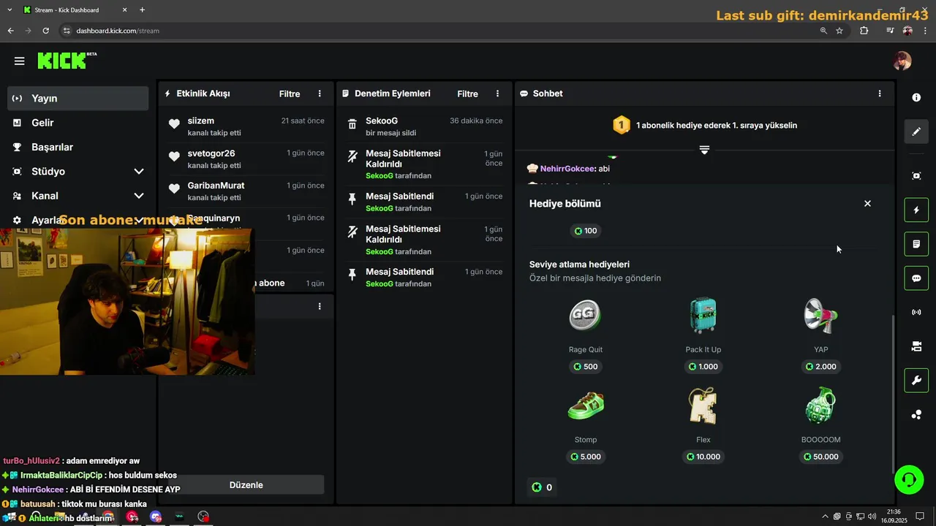Select the BOOOOOM grenade gift

pos(820,405)
